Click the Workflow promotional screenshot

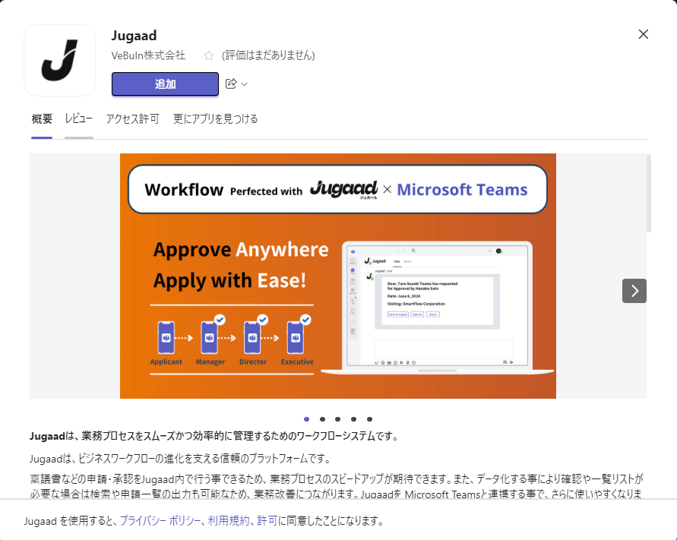tap(338, 276)
